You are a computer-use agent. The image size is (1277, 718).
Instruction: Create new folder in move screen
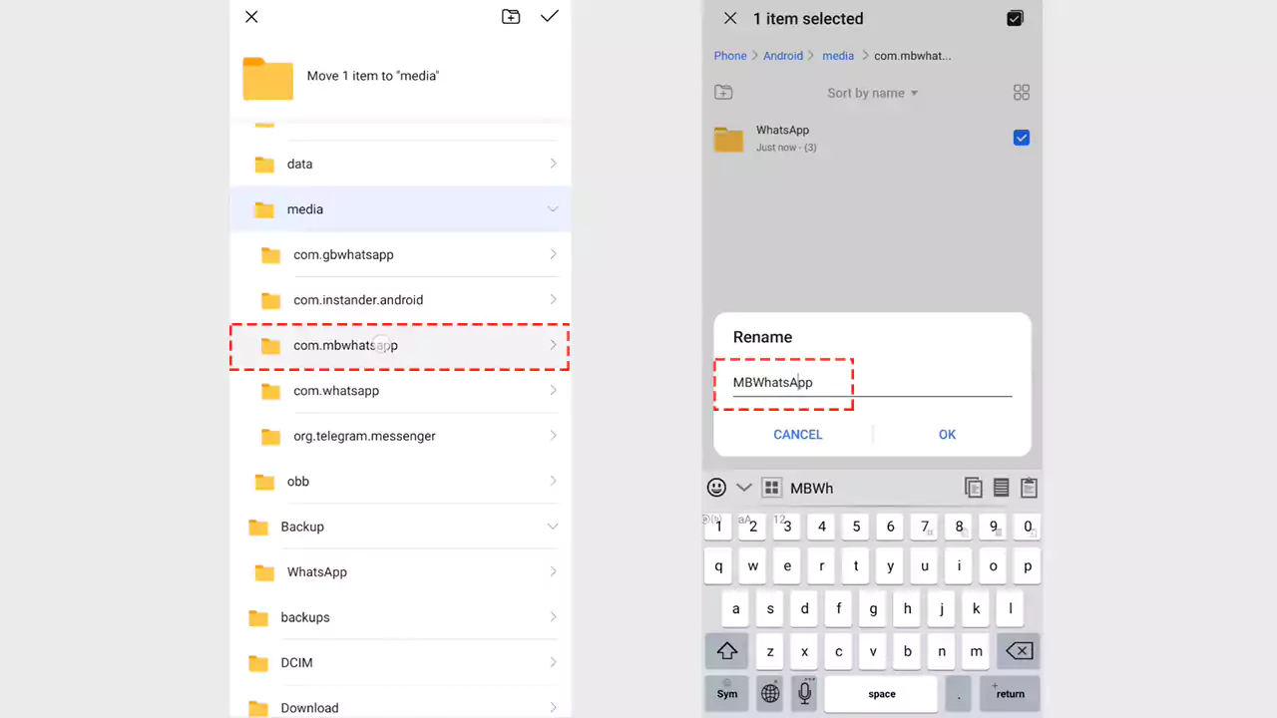click(511, 17)
